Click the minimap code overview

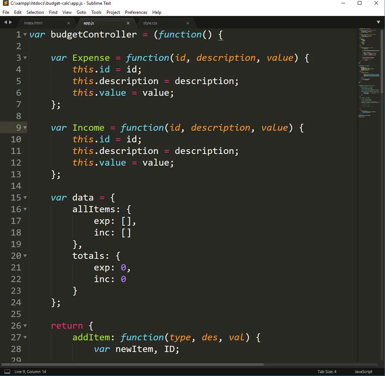(x=369, y=73)
